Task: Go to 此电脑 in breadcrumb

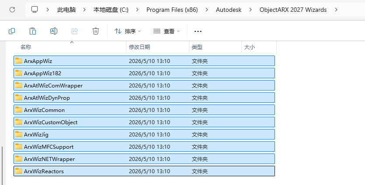Action: [66, 10]
